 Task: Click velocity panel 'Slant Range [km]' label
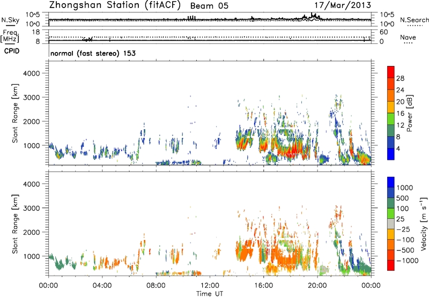click(x=15, y=224)
